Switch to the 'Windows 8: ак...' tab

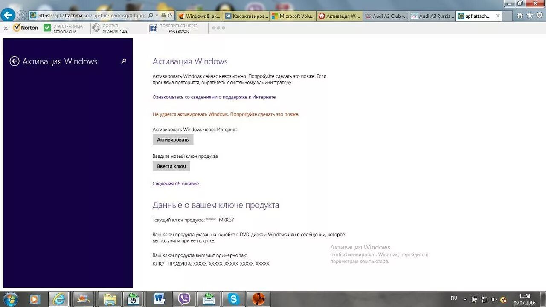click(x=199, y=16)
